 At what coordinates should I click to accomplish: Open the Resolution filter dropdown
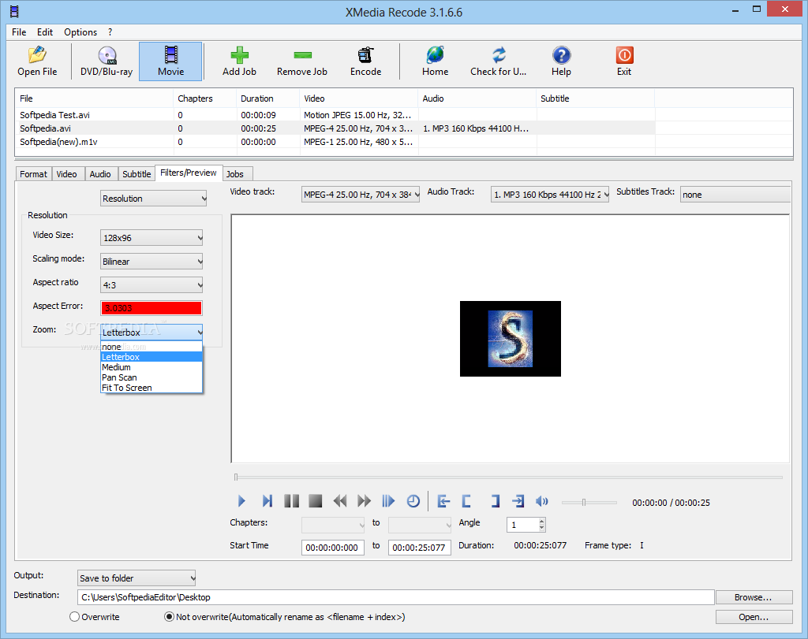point(154,198)
